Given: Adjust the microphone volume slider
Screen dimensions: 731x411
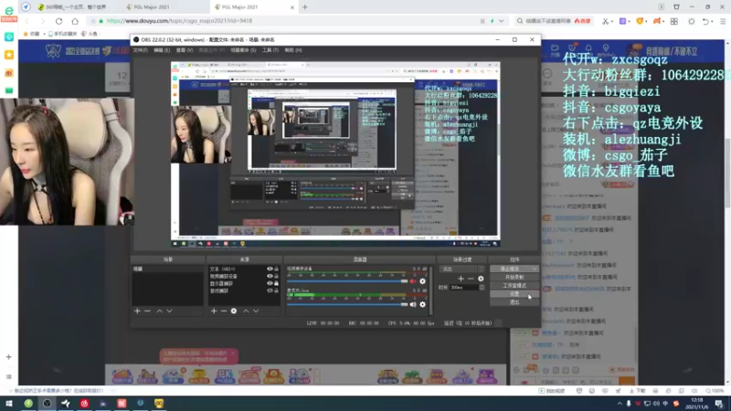Looking at the screenshot, I should 347,304.
